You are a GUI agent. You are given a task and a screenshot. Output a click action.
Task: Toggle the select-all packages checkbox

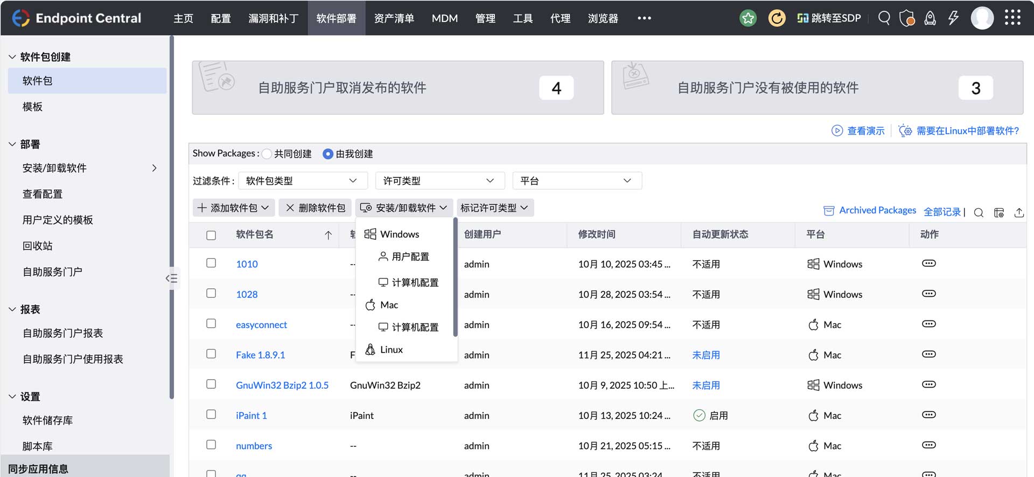point(211,235)
